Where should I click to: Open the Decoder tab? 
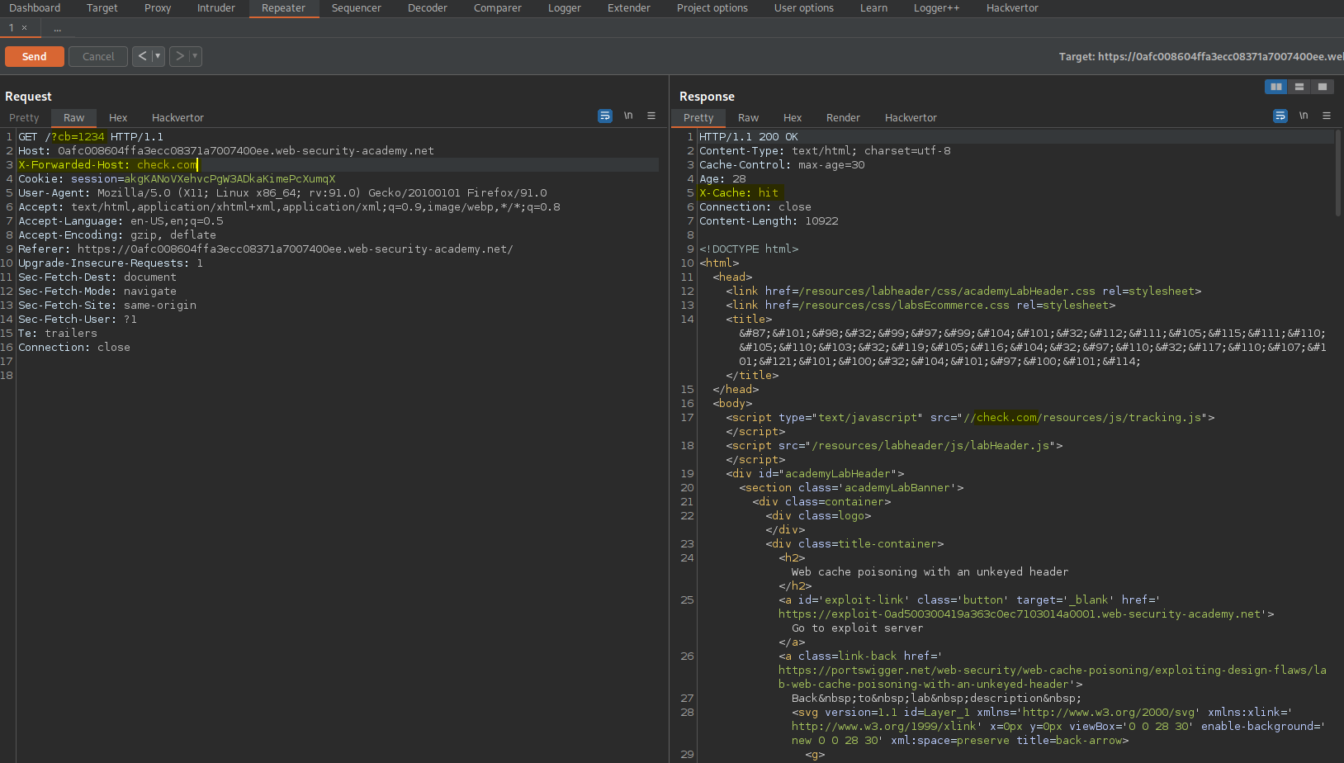point(428,8)
